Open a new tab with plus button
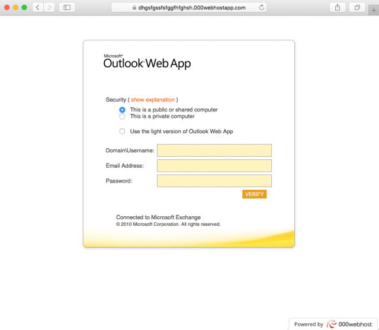379x330 pixels. point(374,10)
